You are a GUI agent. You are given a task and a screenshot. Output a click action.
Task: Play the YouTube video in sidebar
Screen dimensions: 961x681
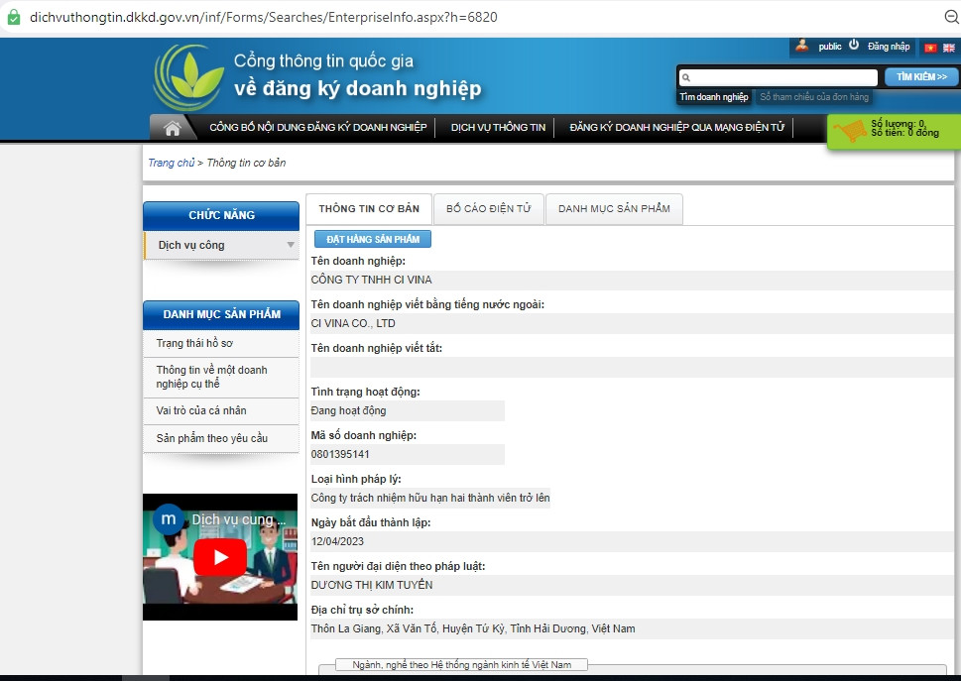click(219, 557)
